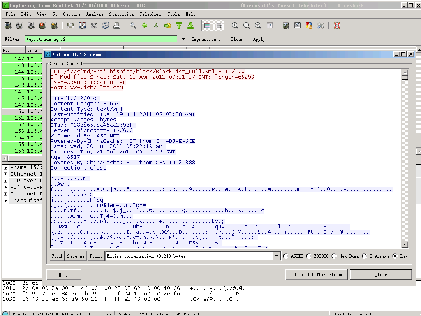The width and height of the screenshot is (421, 316).
Task: Expand PPP-over-Ethernet tree node
Action: tap(5, 181)
